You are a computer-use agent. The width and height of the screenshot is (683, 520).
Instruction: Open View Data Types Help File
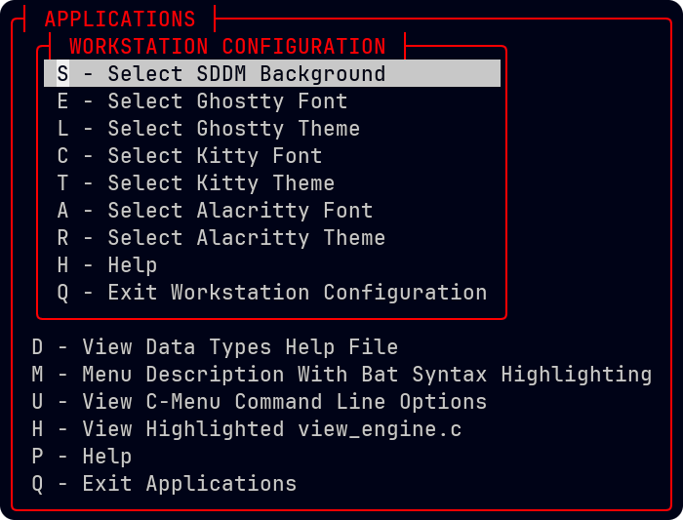tap(240, 347)
